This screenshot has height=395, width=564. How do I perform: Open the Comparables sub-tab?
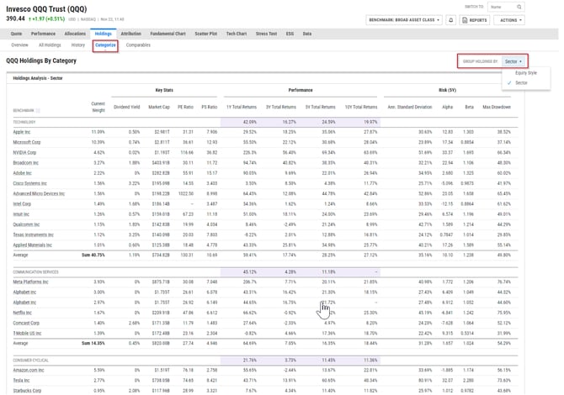click(140, 45)
